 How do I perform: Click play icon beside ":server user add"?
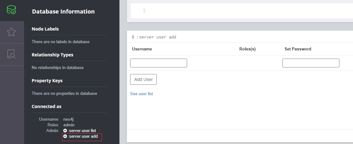[65, 136]
